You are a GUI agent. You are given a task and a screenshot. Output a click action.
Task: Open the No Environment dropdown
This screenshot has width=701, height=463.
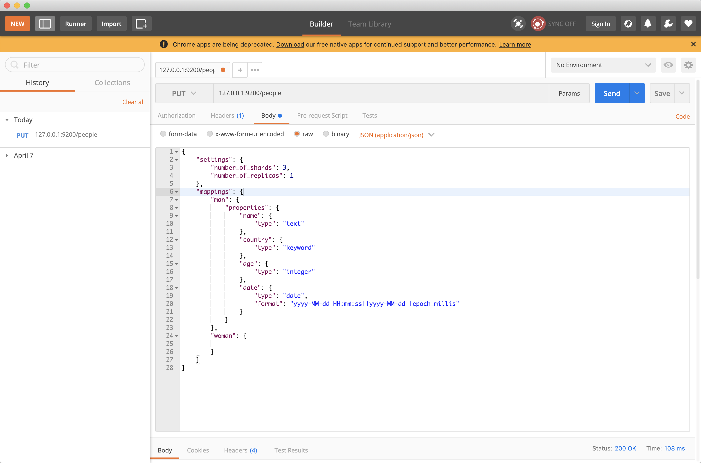click(603, 65)
